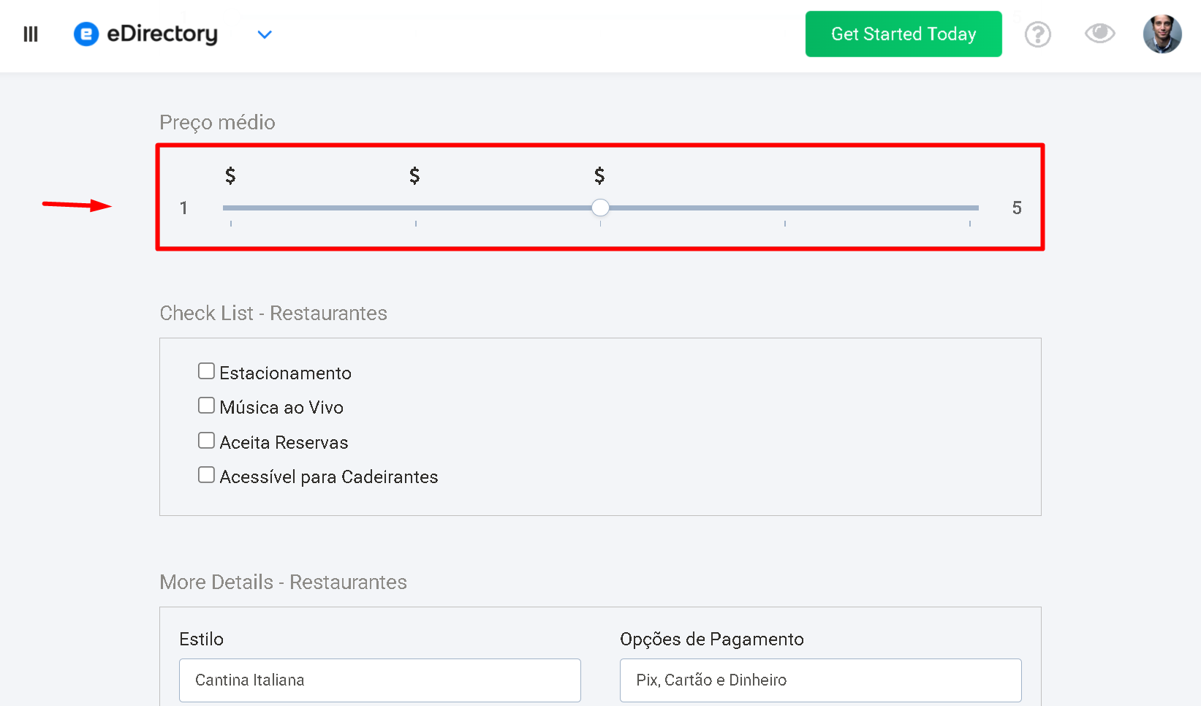The height and width of the screenshot is (706, 1201).
Task: Open the sidebar menu bars icon
Action: tap(31, 34)
